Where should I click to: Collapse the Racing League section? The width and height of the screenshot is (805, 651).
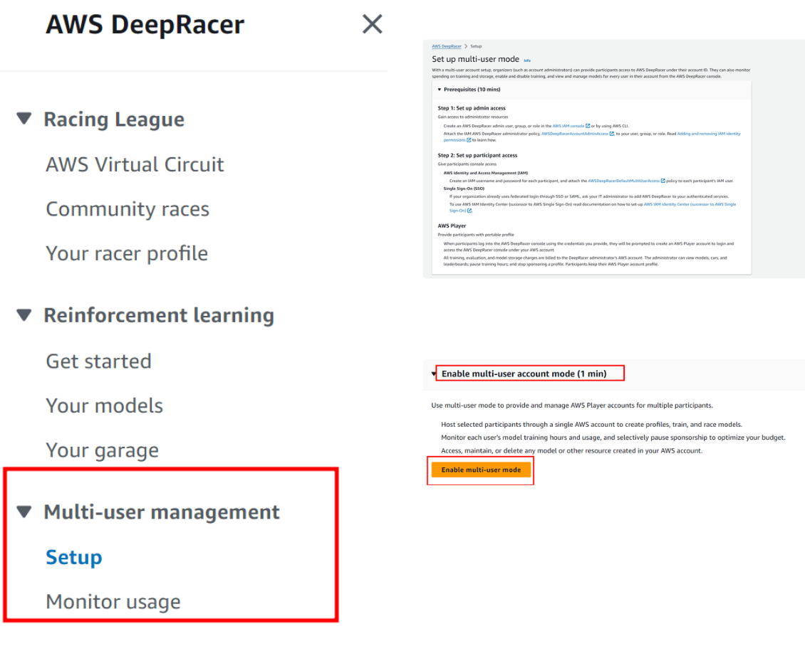click(x=24, y=119)
